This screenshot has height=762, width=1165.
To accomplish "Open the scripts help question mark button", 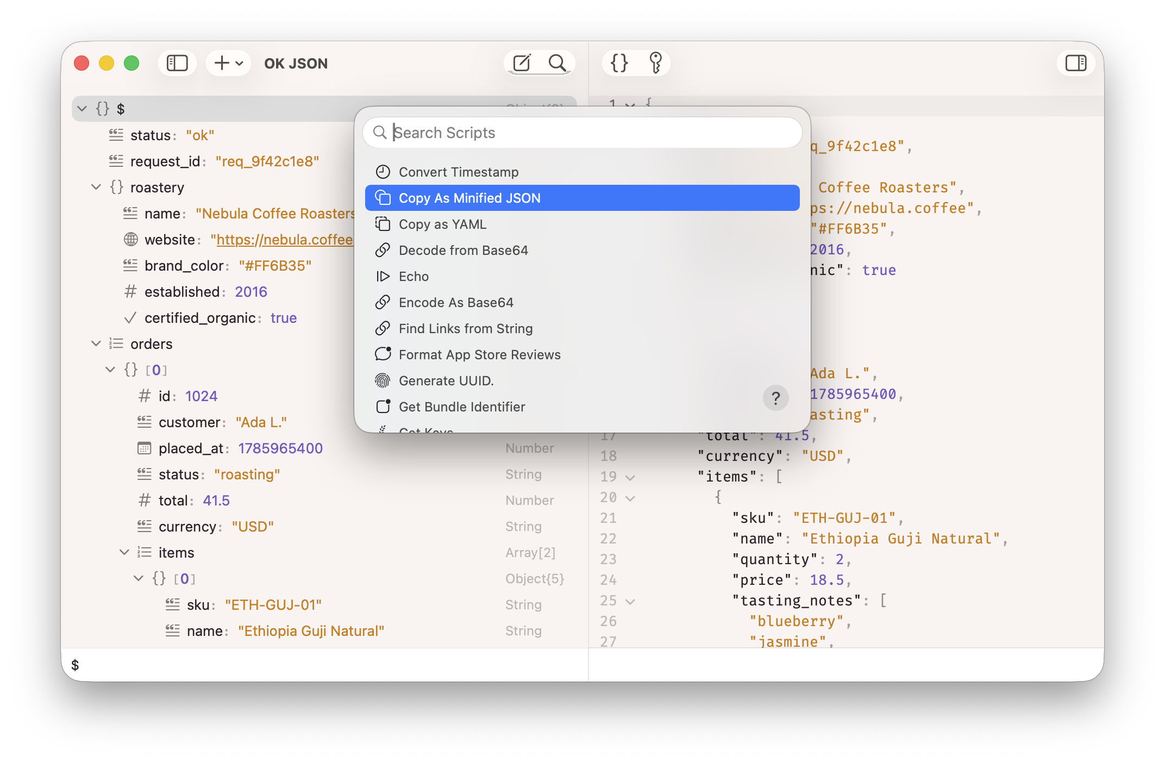I will (775, 398).
